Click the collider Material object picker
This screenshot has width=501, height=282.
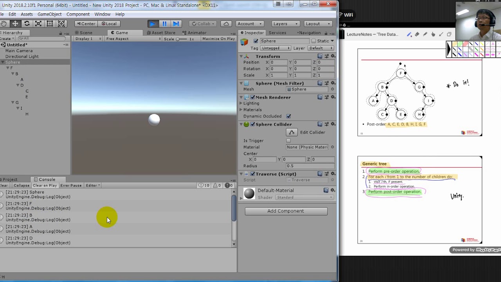pyautogui.click(x=332, y=147)
